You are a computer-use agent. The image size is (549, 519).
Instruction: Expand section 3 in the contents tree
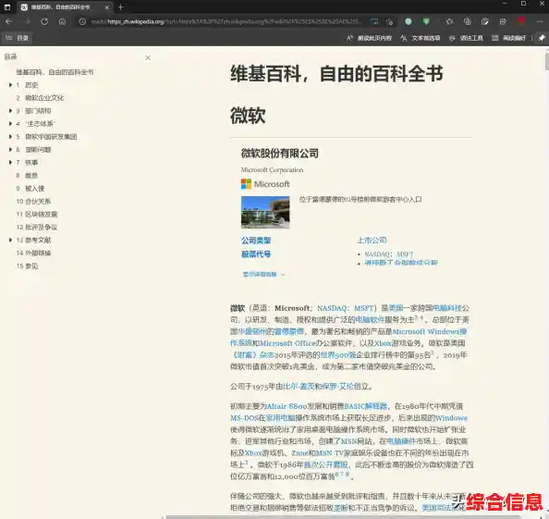point(10,111)
